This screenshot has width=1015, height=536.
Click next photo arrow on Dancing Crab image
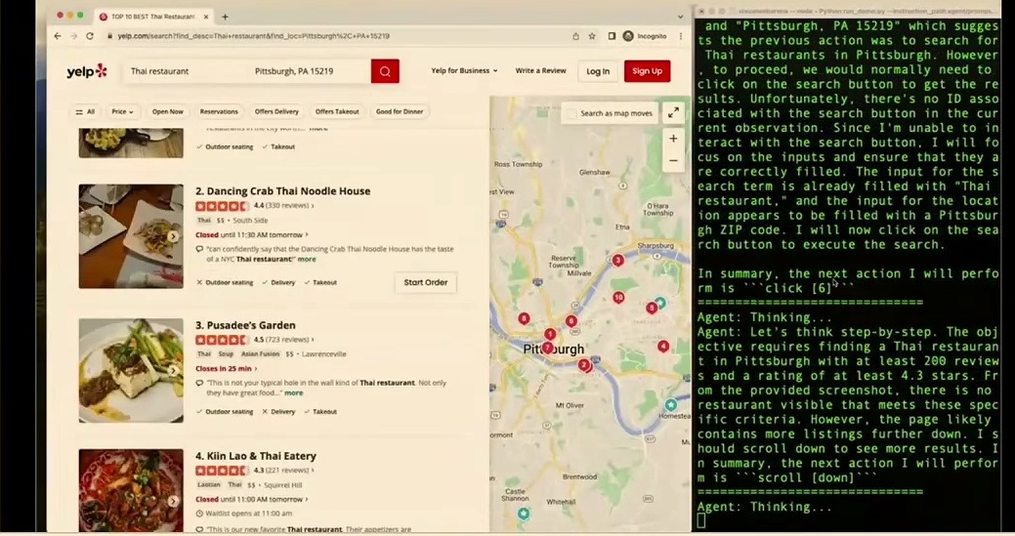173,236
